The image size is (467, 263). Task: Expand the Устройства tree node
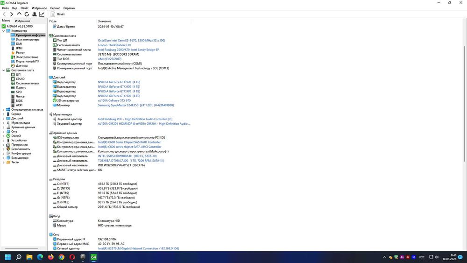[x=4, y=140]
